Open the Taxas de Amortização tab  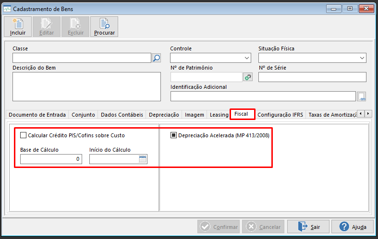pyautogui.click(x=332, y=115)
